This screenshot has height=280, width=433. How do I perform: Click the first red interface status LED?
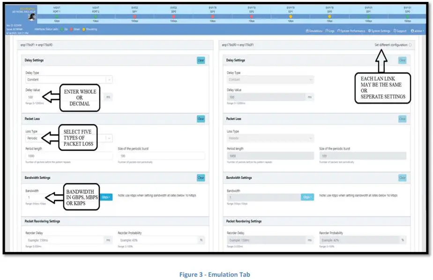click(x=134, y=16)
